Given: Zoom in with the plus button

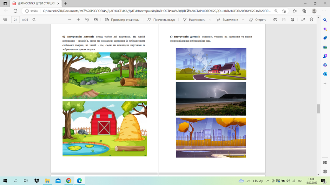Looking at the screenshot, I should pyautogui.click(x=78, y=20).
